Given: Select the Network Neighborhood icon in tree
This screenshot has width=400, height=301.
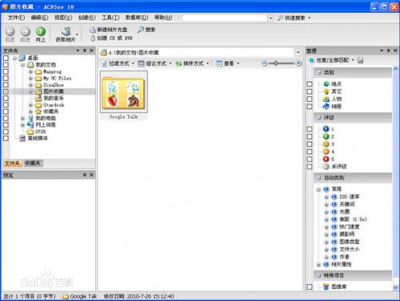Looking at the screenshot, I should tap(30, 125).
